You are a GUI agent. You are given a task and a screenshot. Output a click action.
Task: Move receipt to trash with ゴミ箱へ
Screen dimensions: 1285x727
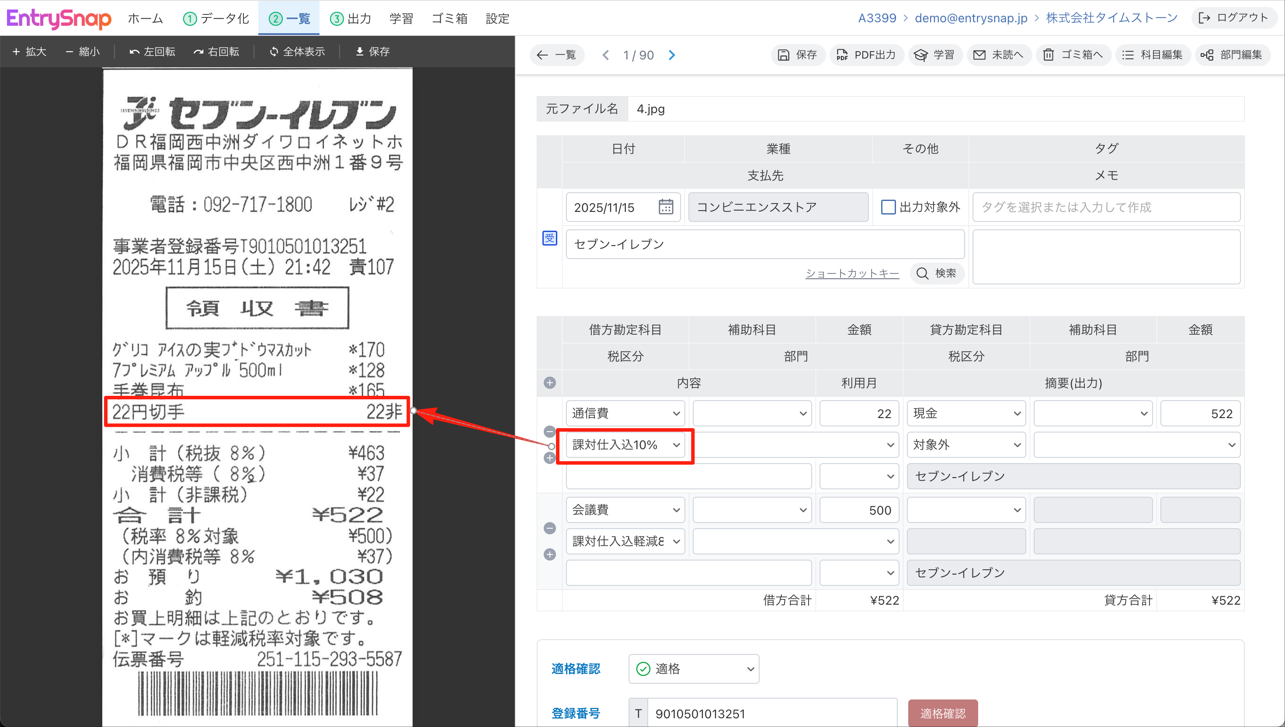click(x=1073, y=55)
